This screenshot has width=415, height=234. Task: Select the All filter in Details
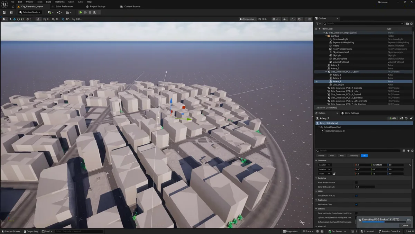pos(364,155)
